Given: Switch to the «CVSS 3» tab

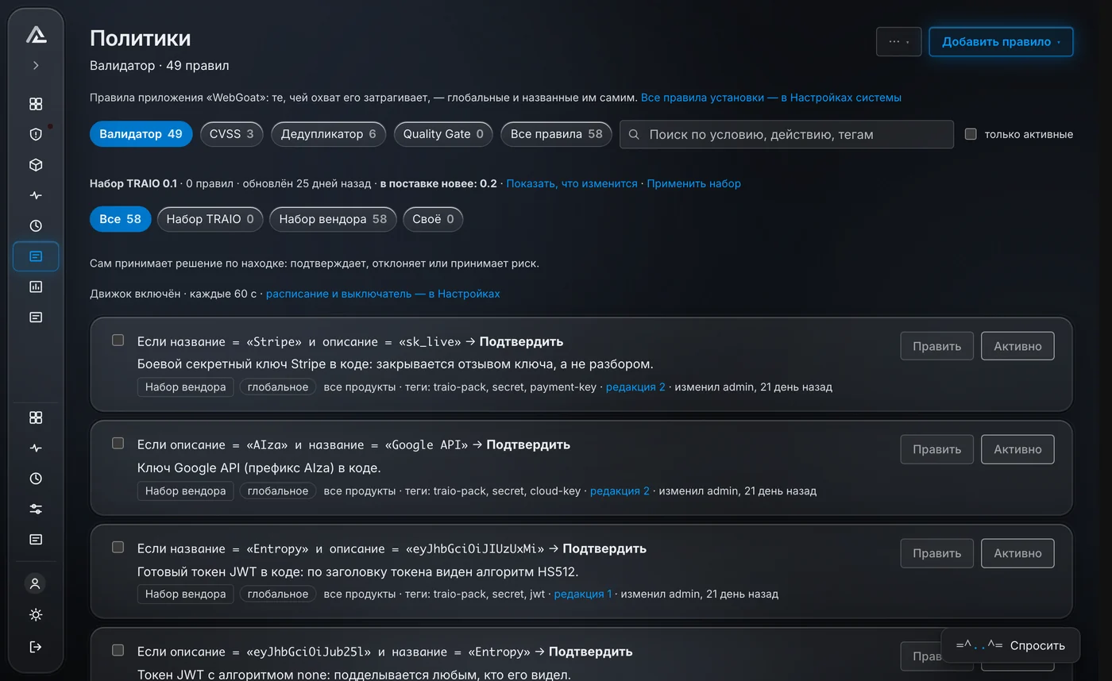Looking at the screenshot, I should point(231,134).
